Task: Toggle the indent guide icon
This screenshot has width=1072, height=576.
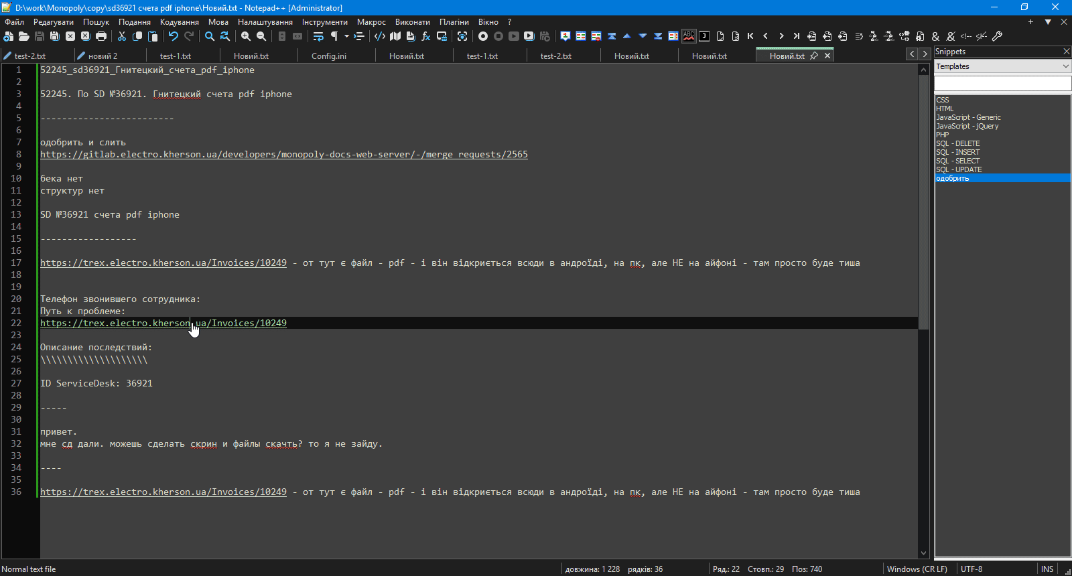Action: (x=359, y=36)
